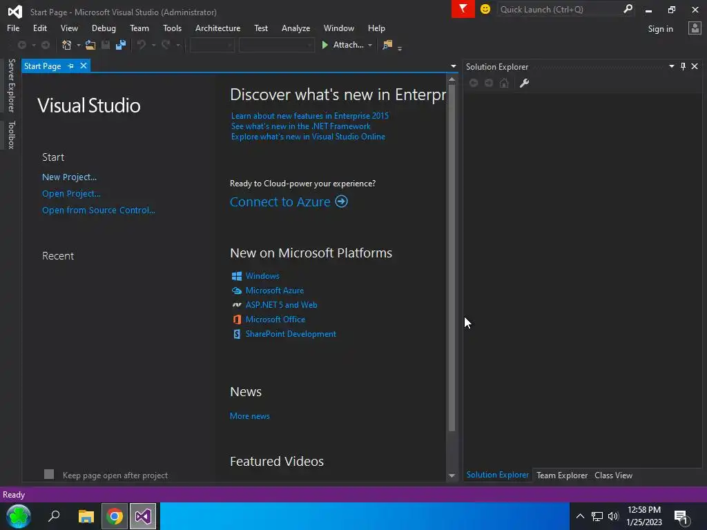The image size is (707, 530).
Task: Click the Visual Studio taskbar icon
Action: pyautogui.click(x=143, y=516)
